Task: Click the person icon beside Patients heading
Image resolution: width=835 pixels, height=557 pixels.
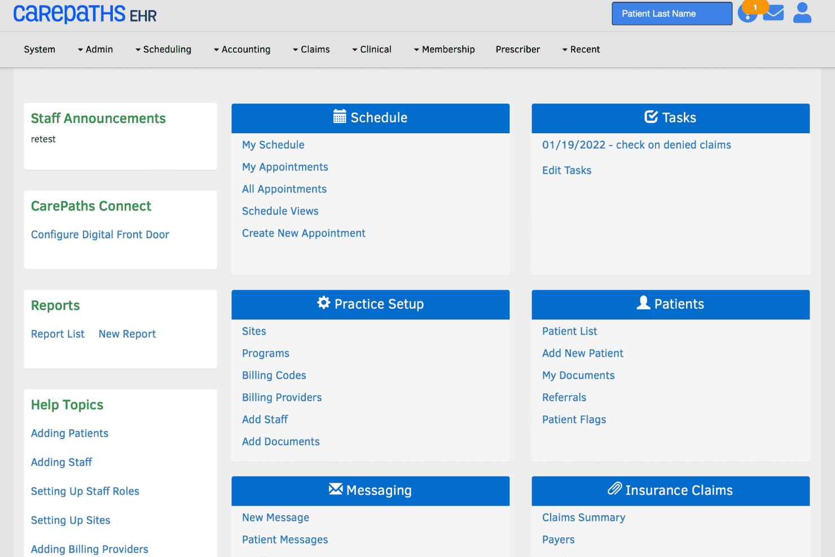Action: pos(643,303)
